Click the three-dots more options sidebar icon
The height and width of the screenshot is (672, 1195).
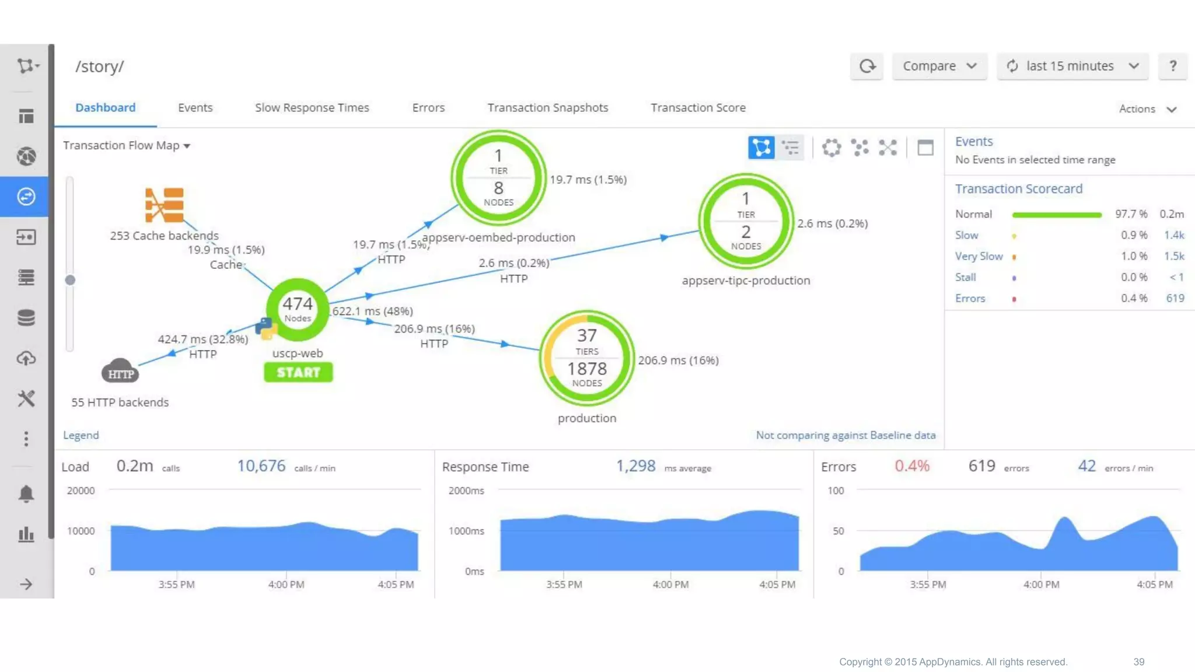(26, 439)
